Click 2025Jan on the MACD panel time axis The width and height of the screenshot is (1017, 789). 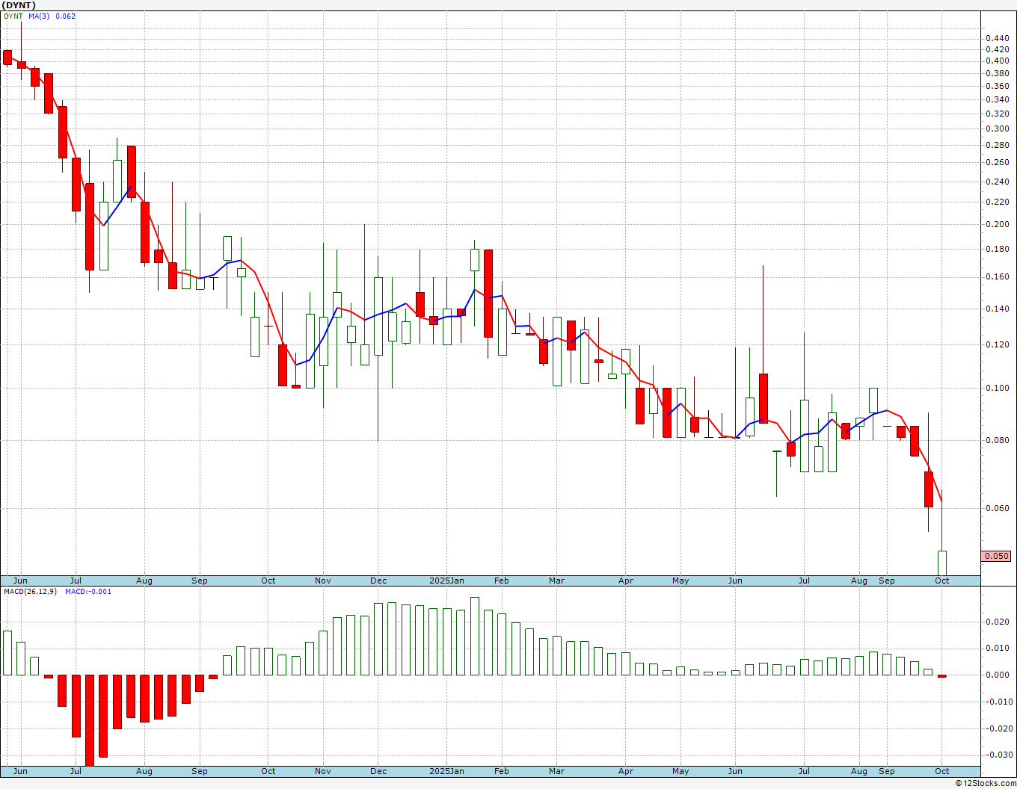[447, 771]
